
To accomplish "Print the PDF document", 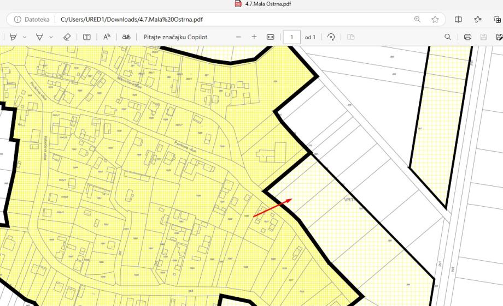I will (467, 37).
